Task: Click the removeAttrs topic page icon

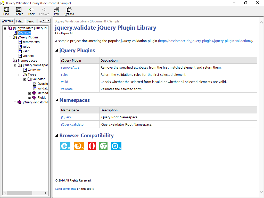Action: pos(20,42)
